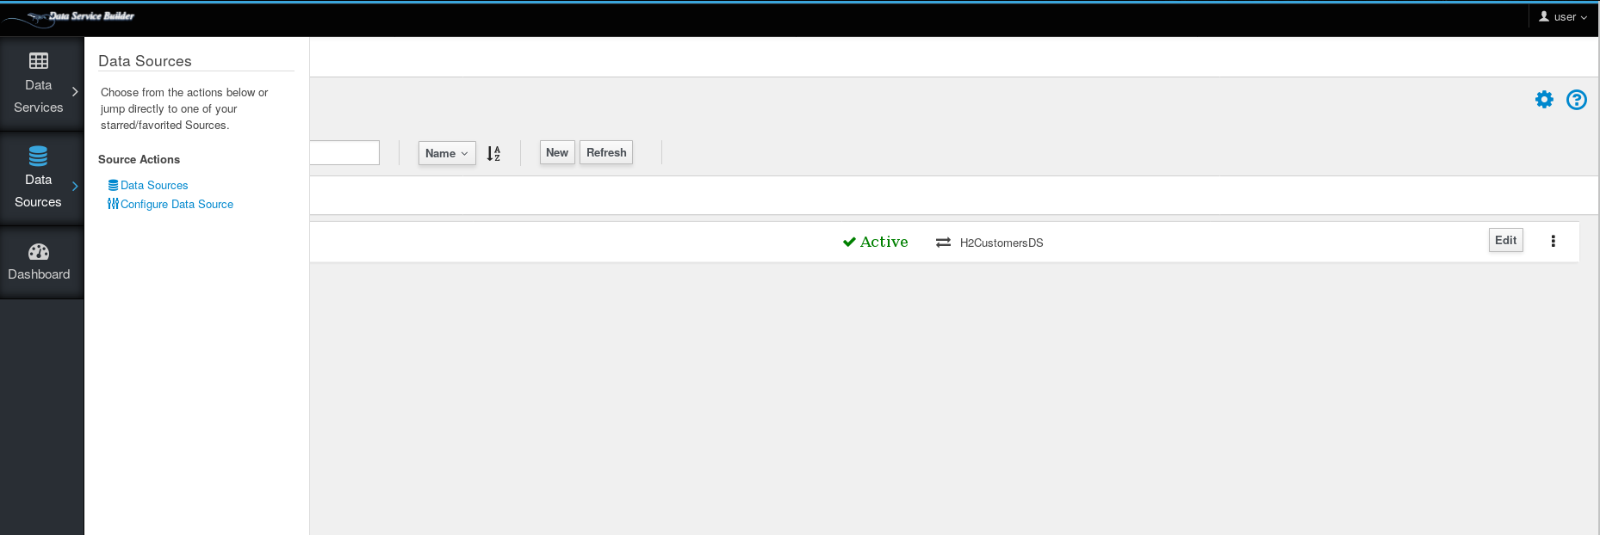Click the Dashboard gauge icon
Viewport: 1600px width, 535px height.
39,251
